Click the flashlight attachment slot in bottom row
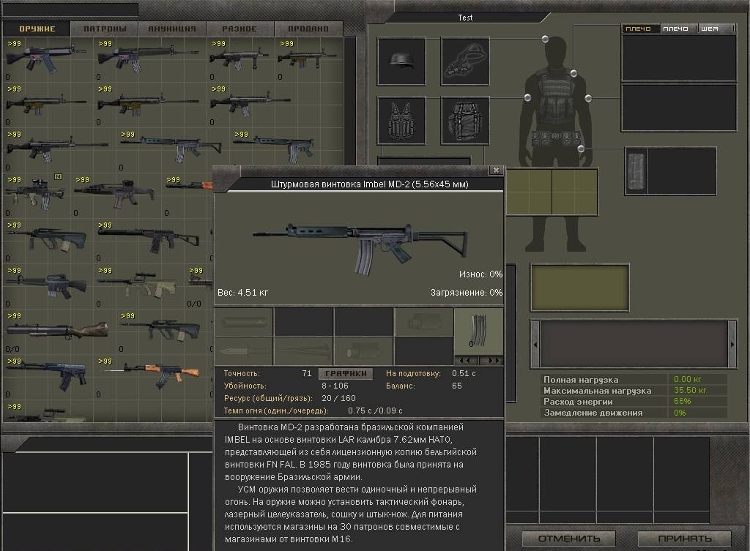The height and width of the screenshot is (551, 750). (x=363, y=351)
